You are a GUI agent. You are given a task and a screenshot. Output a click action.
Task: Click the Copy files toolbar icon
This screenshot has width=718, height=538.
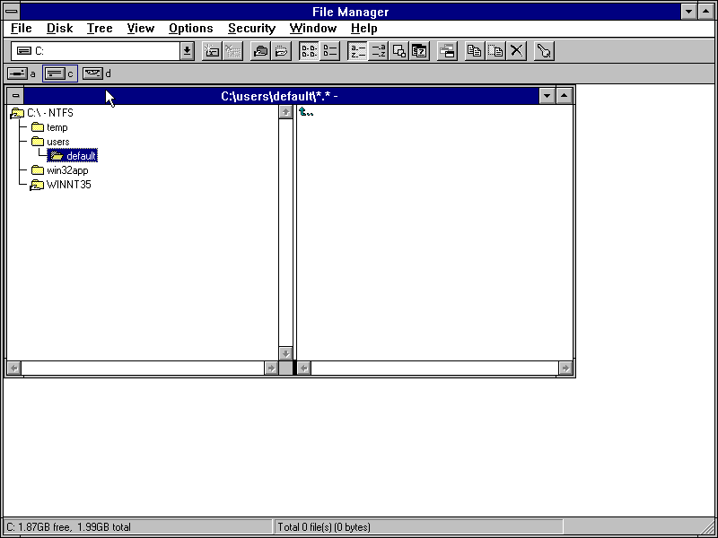pyautogui.click(x=475, y=51)
